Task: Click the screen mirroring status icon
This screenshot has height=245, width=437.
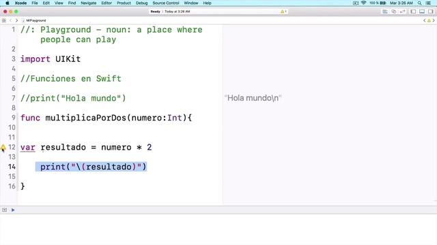Action: (x=356, y=3)
